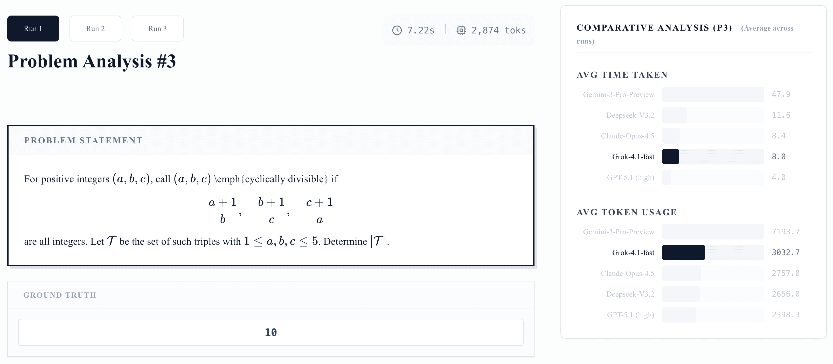Click the GPT-5.1 (high) label under Avg Token Usage
Image resolution: width=833 pixels, height=364 pixels.
(630, 314)
